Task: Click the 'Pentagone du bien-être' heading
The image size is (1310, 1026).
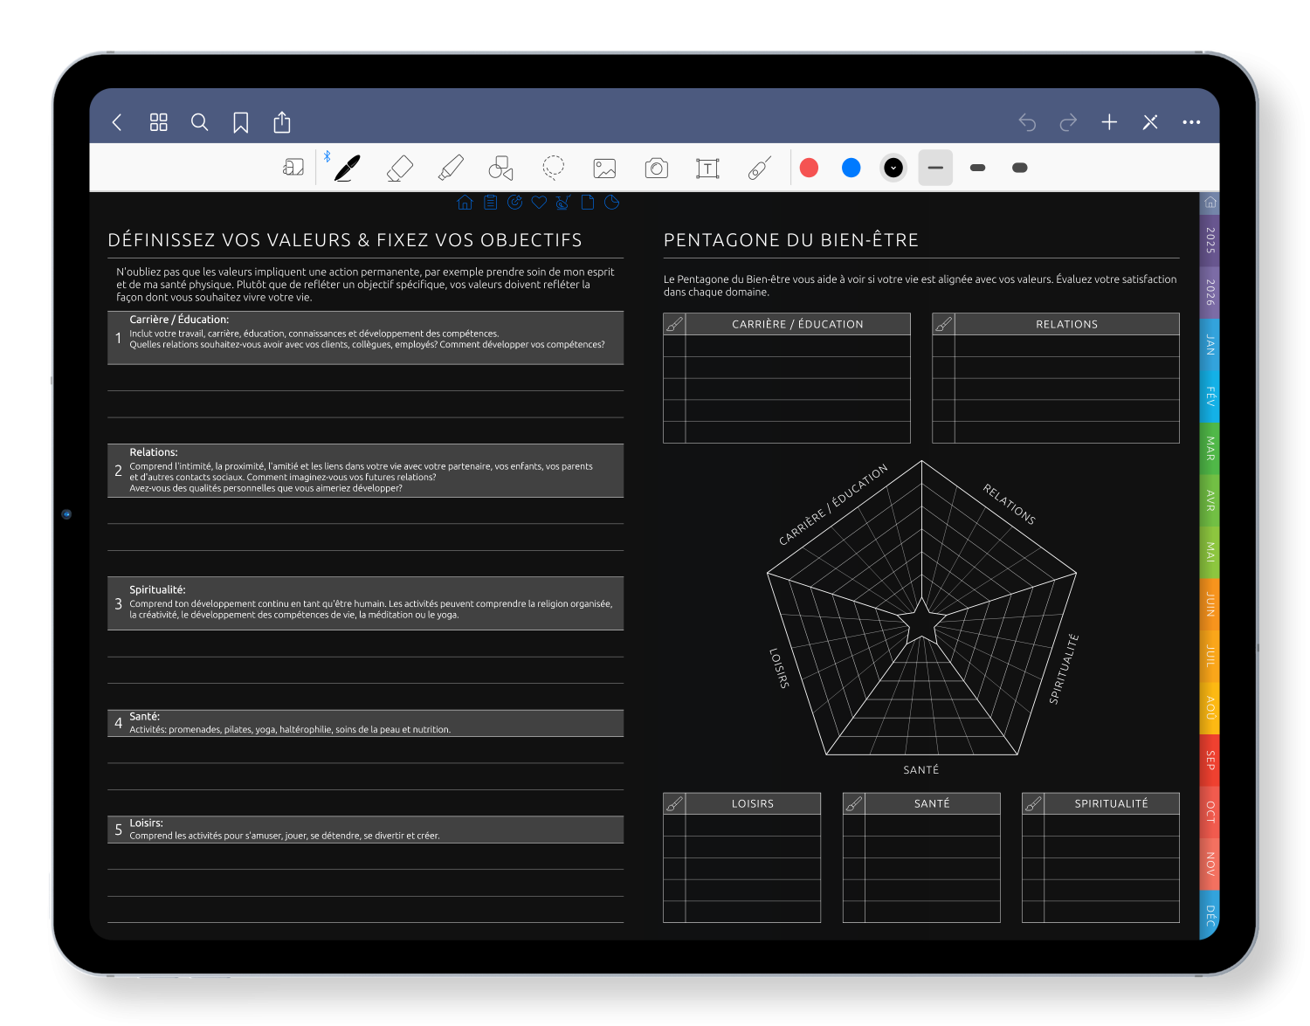Action: click(791, 240)
